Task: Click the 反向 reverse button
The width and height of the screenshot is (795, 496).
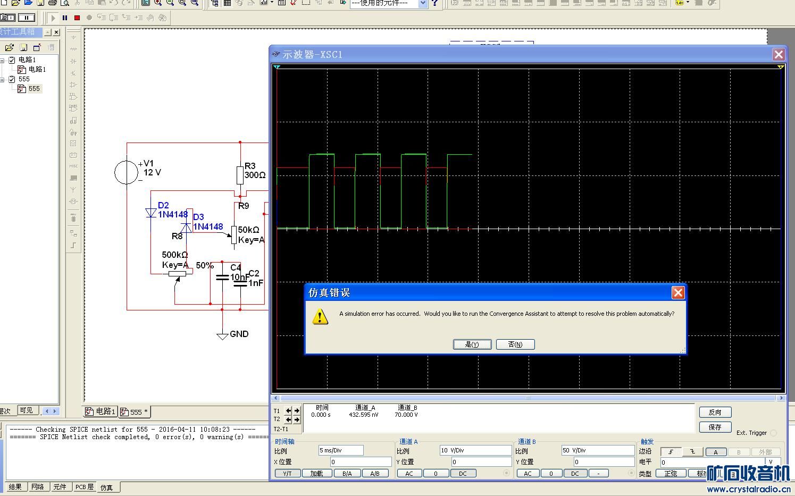Action: [x=715, y=412]
